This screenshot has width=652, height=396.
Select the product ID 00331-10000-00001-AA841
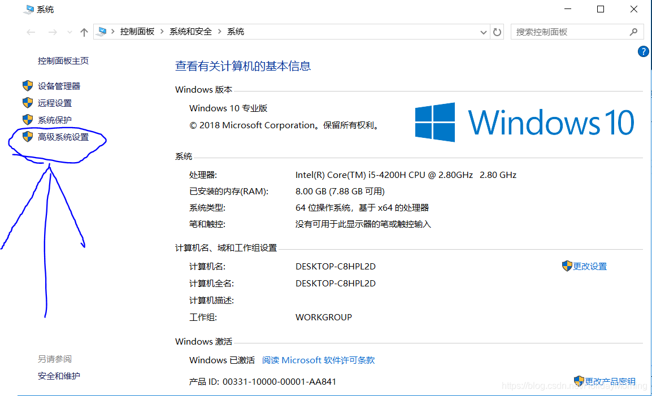pyautogui.click(x=280, y=381)
